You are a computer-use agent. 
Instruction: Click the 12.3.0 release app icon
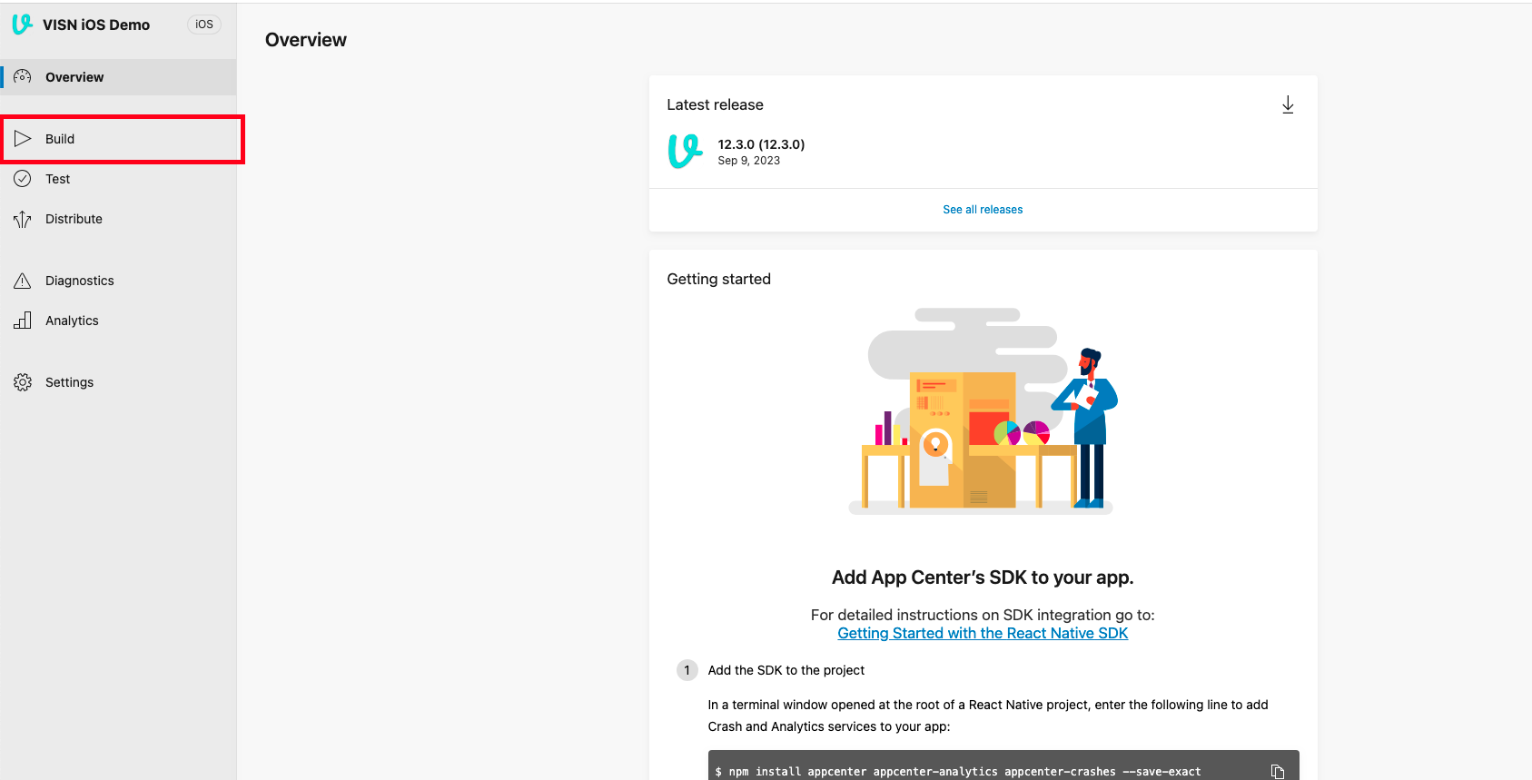pyautogui.click(x=686, y=152)
